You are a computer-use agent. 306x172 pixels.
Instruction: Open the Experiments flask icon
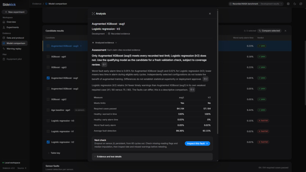tap(4, 28)
